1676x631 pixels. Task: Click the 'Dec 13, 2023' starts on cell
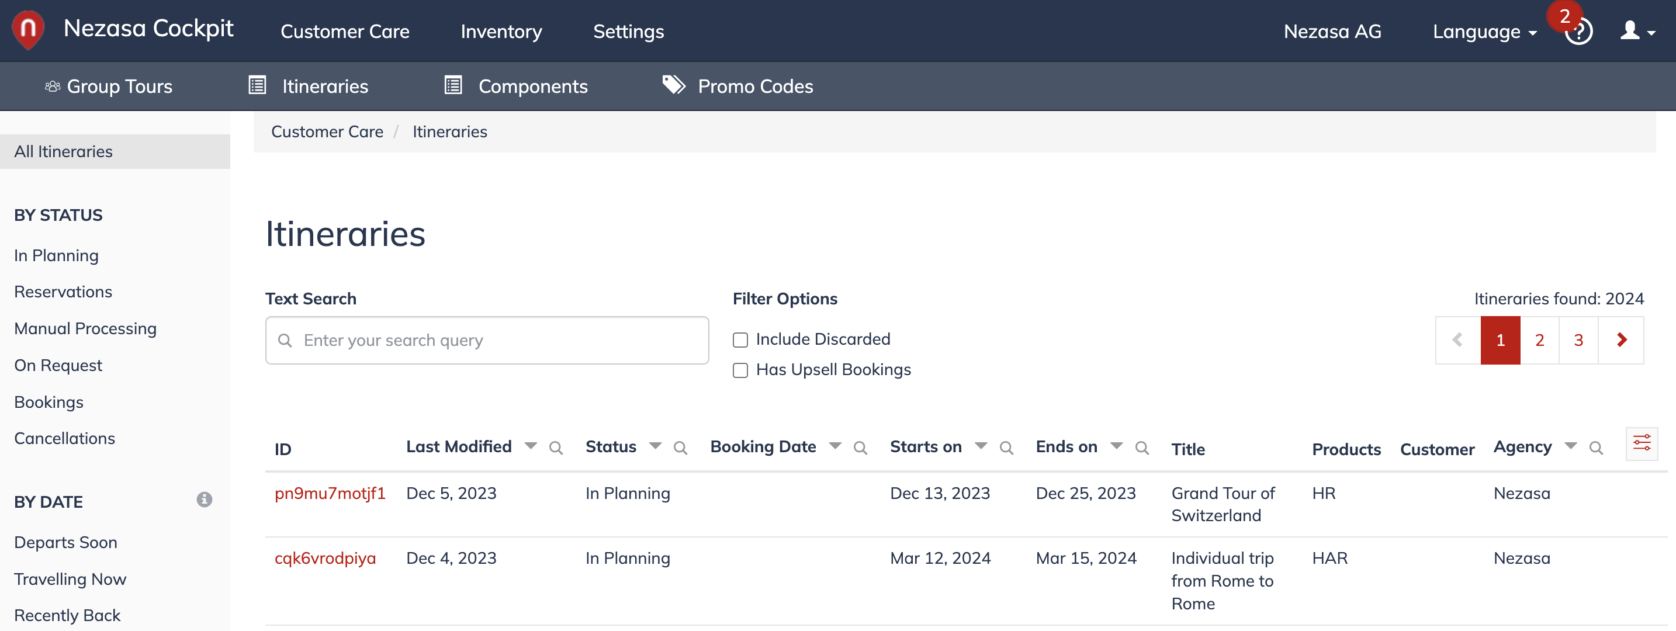pyautogui.click(x=940, y=493)
